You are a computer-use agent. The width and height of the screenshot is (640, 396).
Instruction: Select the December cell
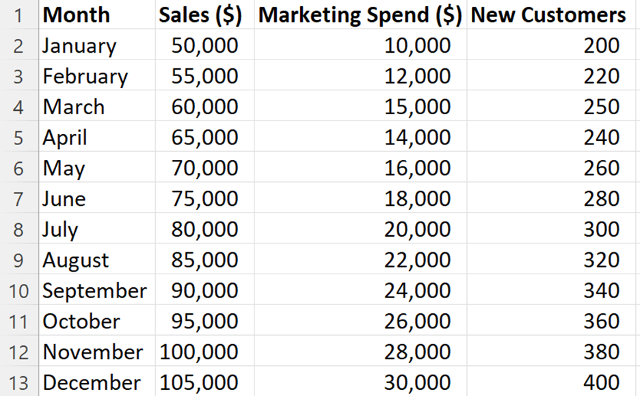coord(97,382)
